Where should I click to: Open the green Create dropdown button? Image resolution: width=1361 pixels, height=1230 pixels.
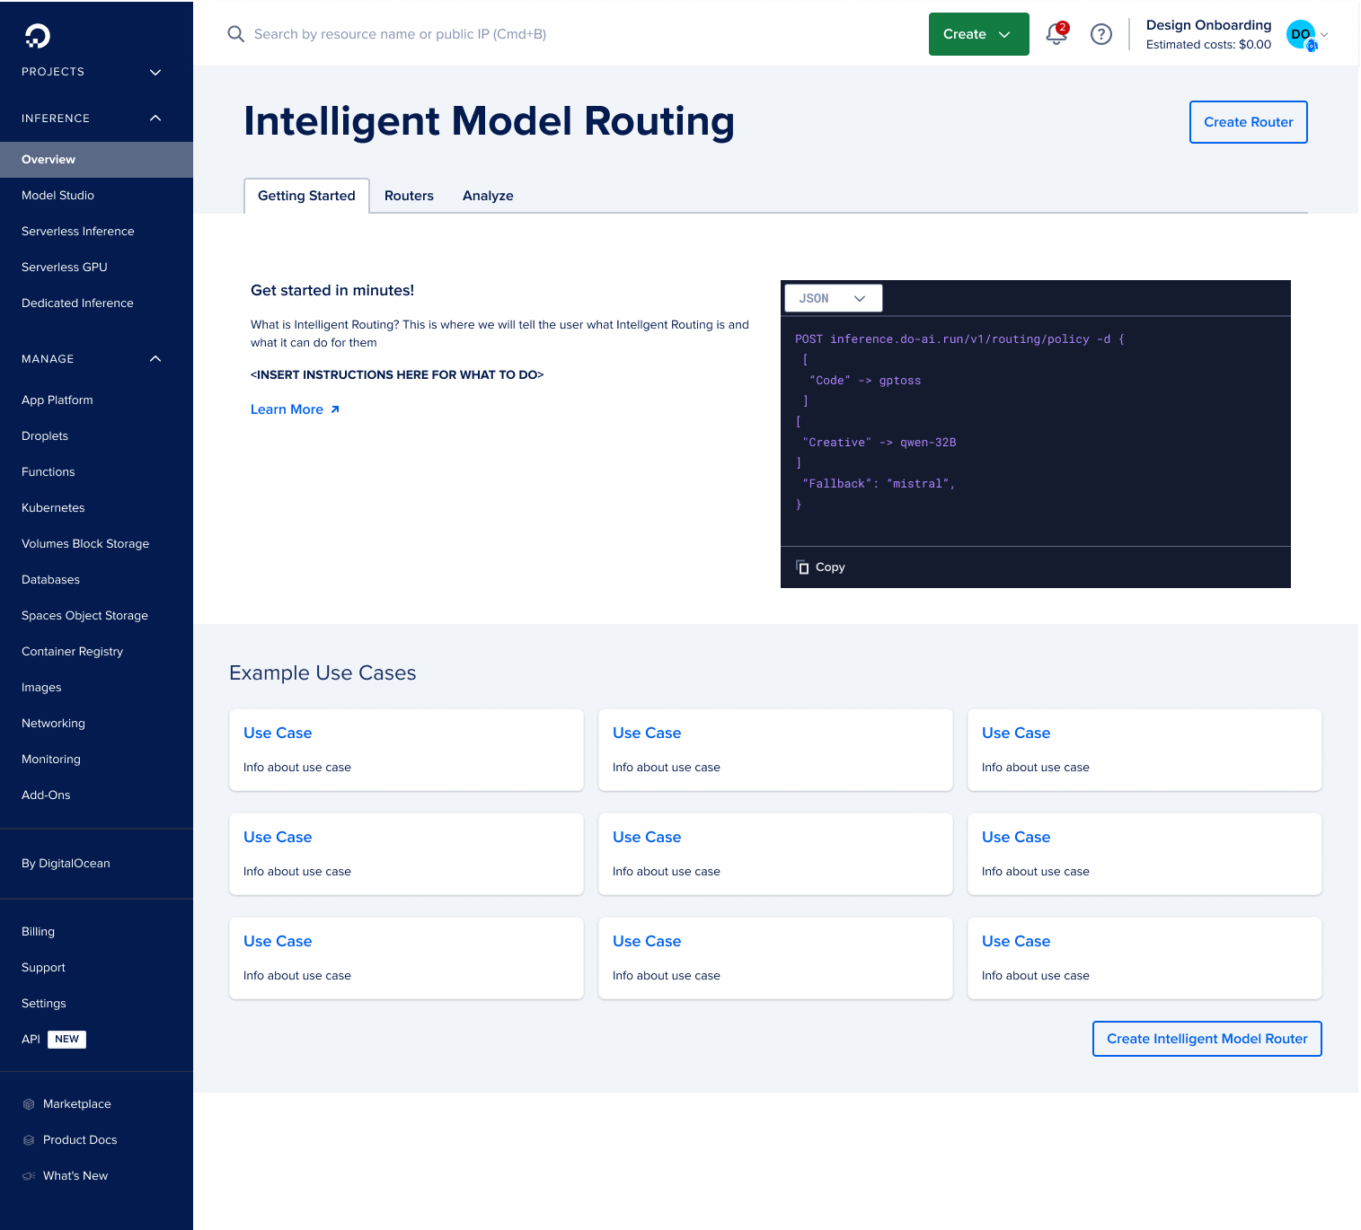pos(978,34)
